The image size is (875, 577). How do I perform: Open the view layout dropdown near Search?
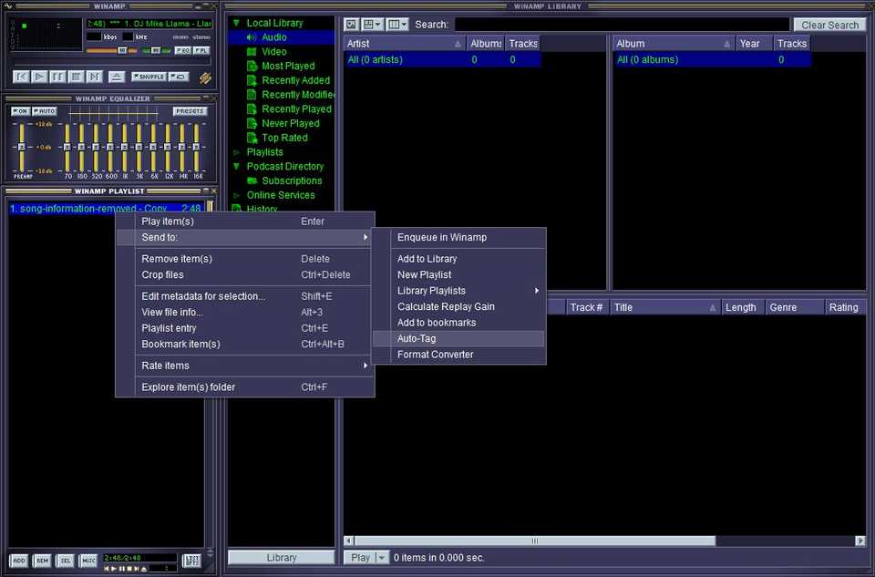pos(372,25)
